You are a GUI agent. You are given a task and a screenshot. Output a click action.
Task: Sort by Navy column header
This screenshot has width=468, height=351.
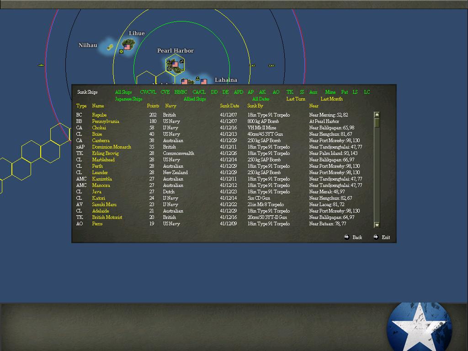171,106
